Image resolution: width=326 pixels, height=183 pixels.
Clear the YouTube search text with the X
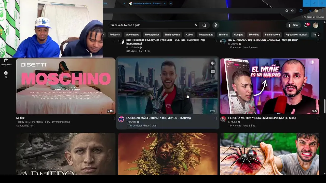(x=196, y=25)
